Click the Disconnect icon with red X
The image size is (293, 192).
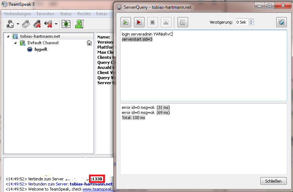(37, 24)
